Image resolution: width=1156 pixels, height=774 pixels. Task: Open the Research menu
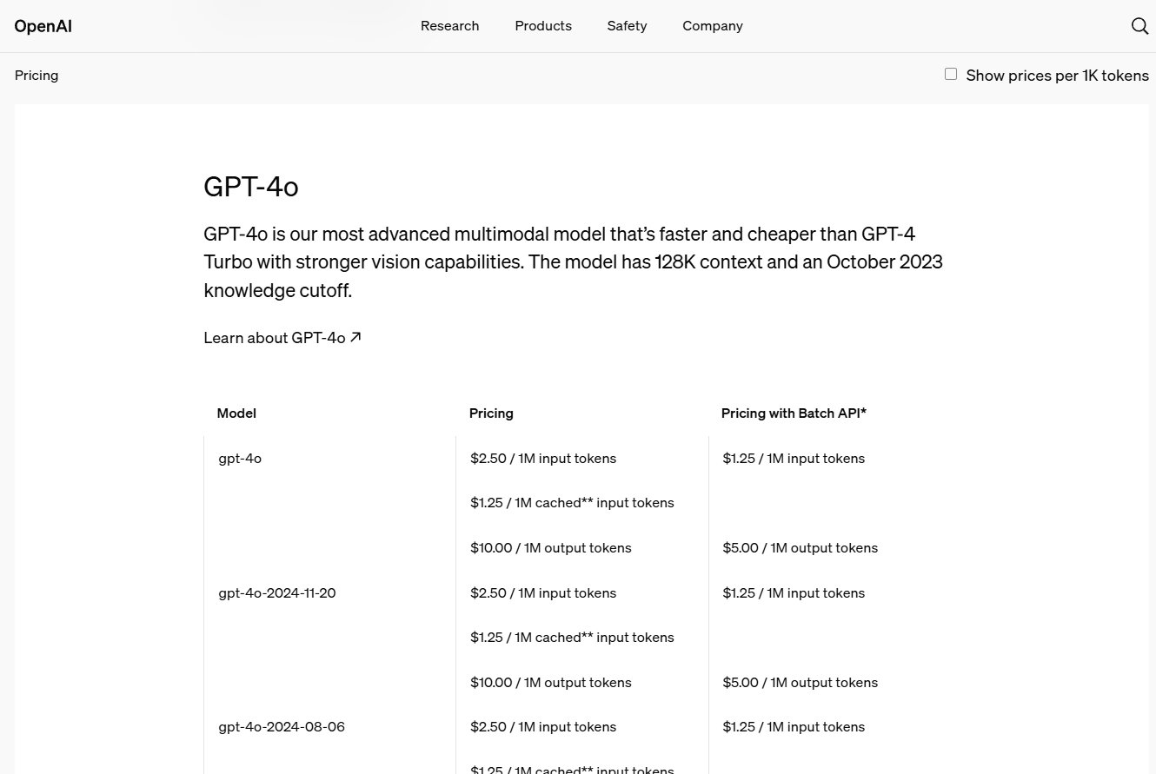click(x=449, y=26)
